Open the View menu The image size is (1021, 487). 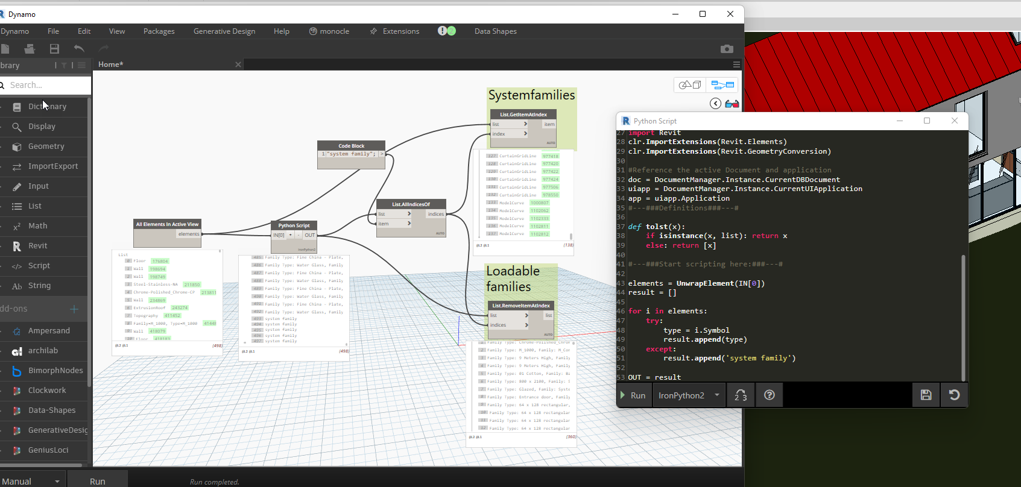pyautogui.click(x=117, y=31)
